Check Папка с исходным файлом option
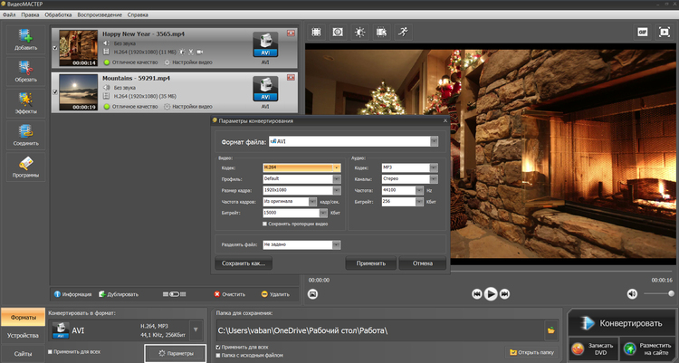This screenshot has width=679, height=363. [x=218, y=355]
